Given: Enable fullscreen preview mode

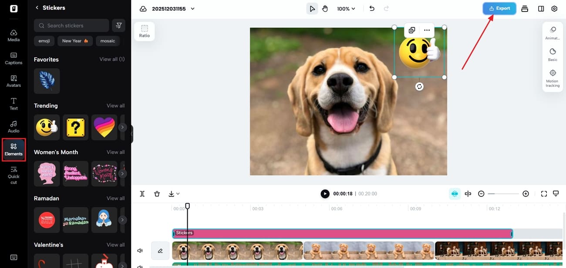Looking at the screenshot, I should [x=544, y=193].
